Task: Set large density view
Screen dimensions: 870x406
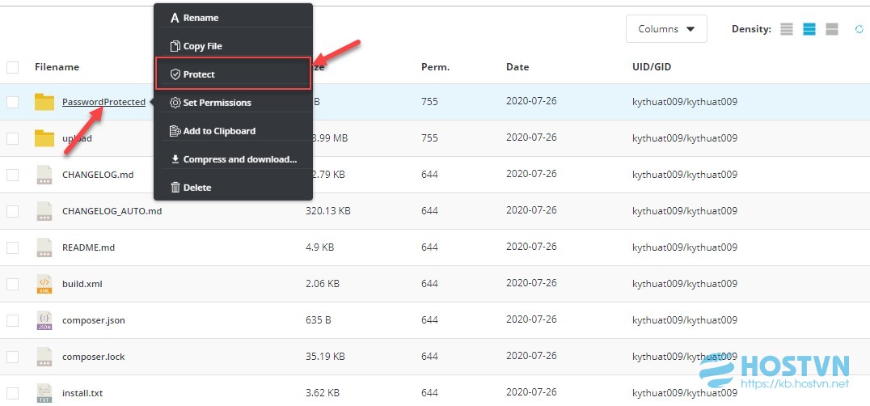Action: 832,29
